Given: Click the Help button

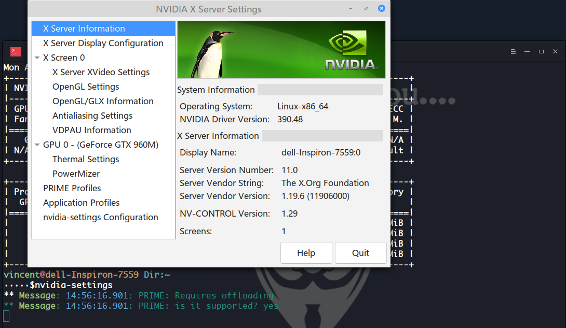Looking at the screenshot, I should point(306,253).
